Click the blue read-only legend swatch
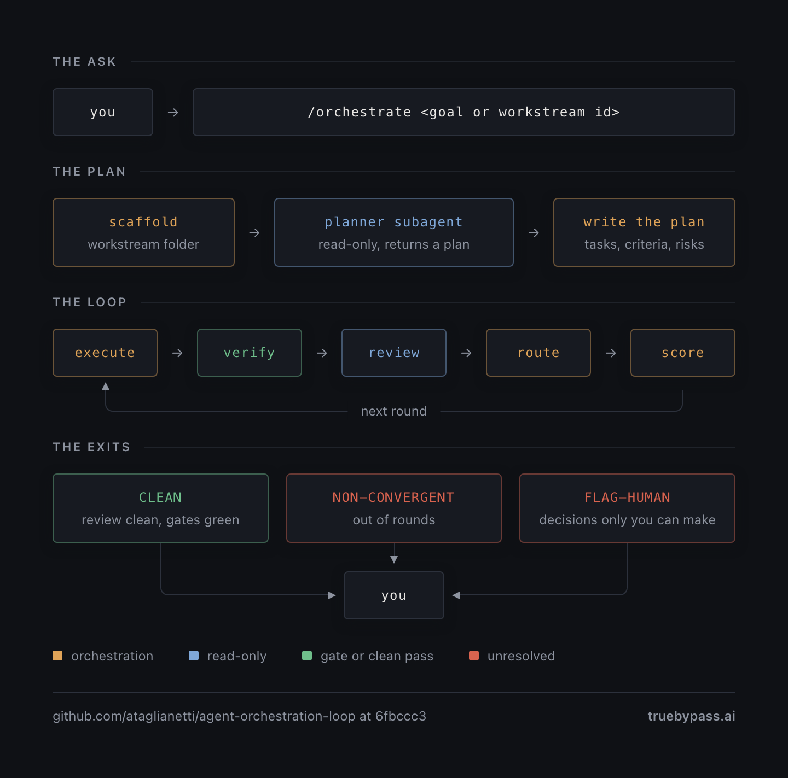The width and height of the screenshot is (788, 778). pos(194,656)
